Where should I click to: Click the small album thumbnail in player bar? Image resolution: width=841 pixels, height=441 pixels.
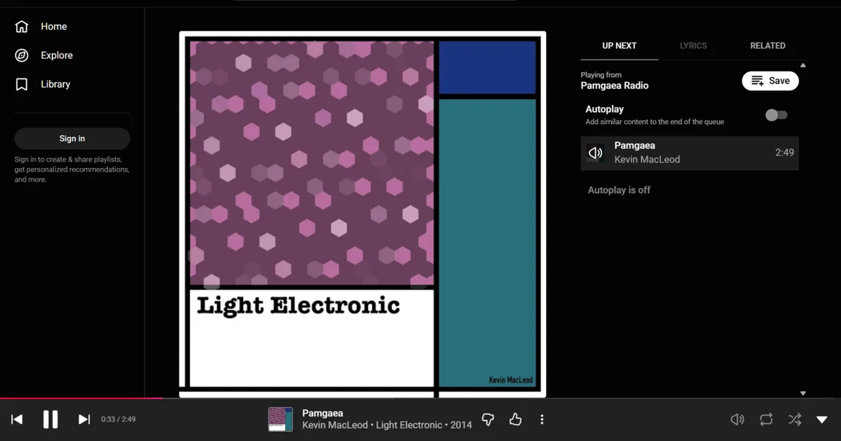(x=280, y=419)
